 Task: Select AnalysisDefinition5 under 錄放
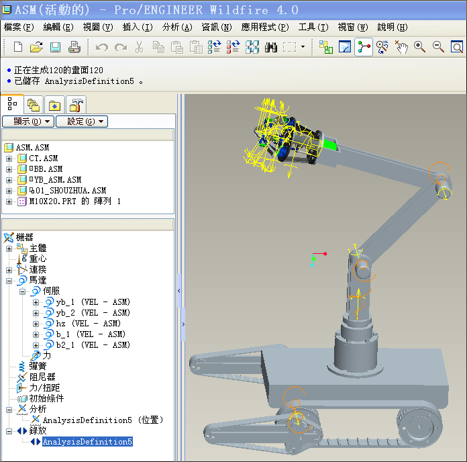(x=87, y=442)
